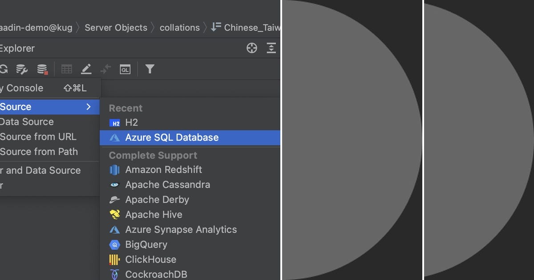This screenshot has height=280, width=534.
Task: Pick Apache Cassandra from the list
Action: (167, 184)
